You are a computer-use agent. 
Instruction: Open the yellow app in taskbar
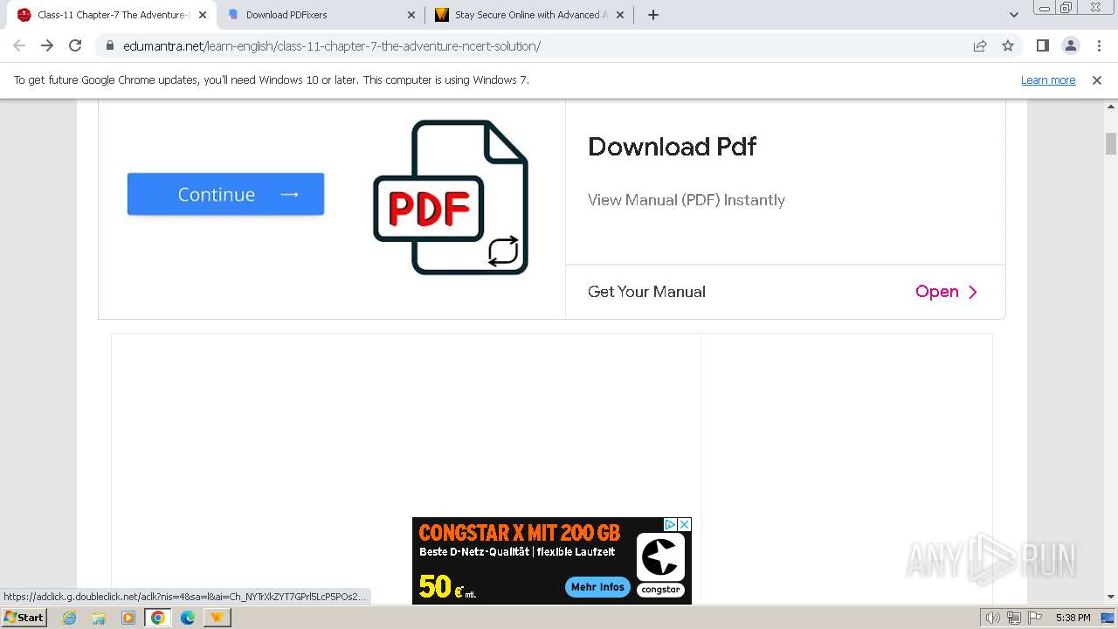(217, 618)
